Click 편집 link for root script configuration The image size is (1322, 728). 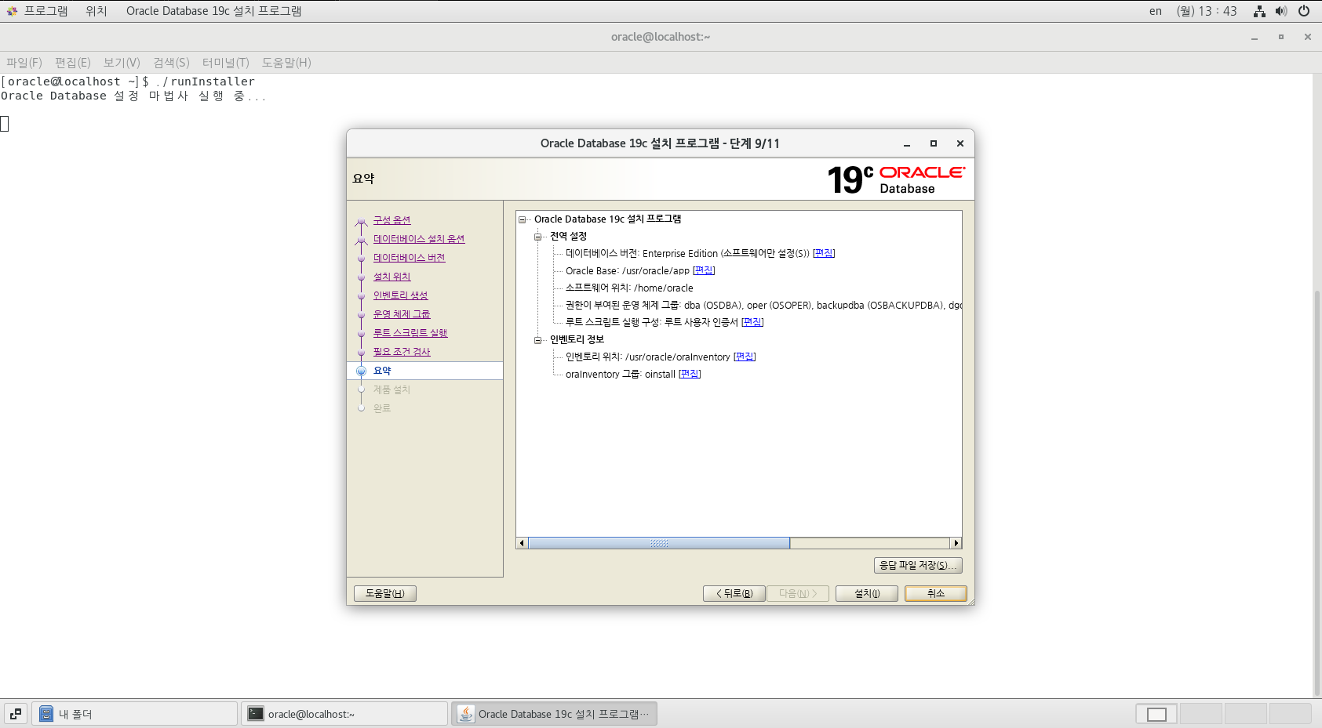coord(752,322)
